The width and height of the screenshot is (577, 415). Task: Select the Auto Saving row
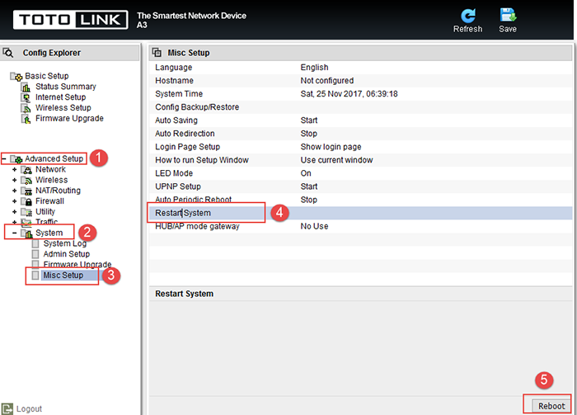point(361,120)
